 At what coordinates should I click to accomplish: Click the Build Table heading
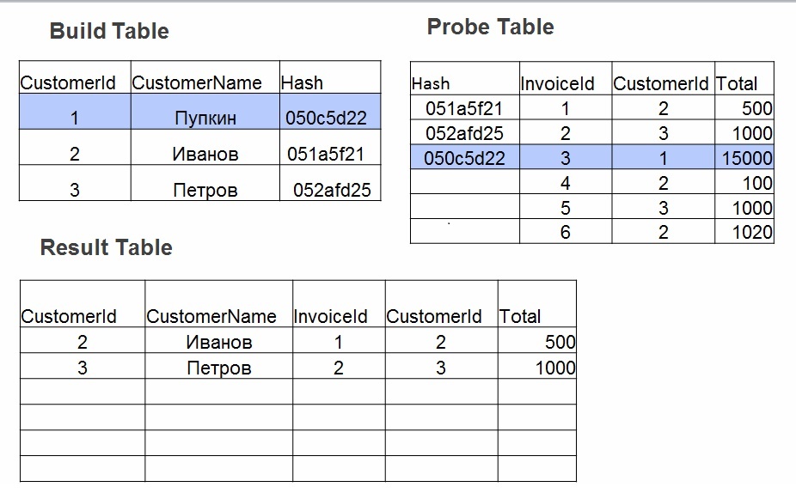tap(109, 32)
